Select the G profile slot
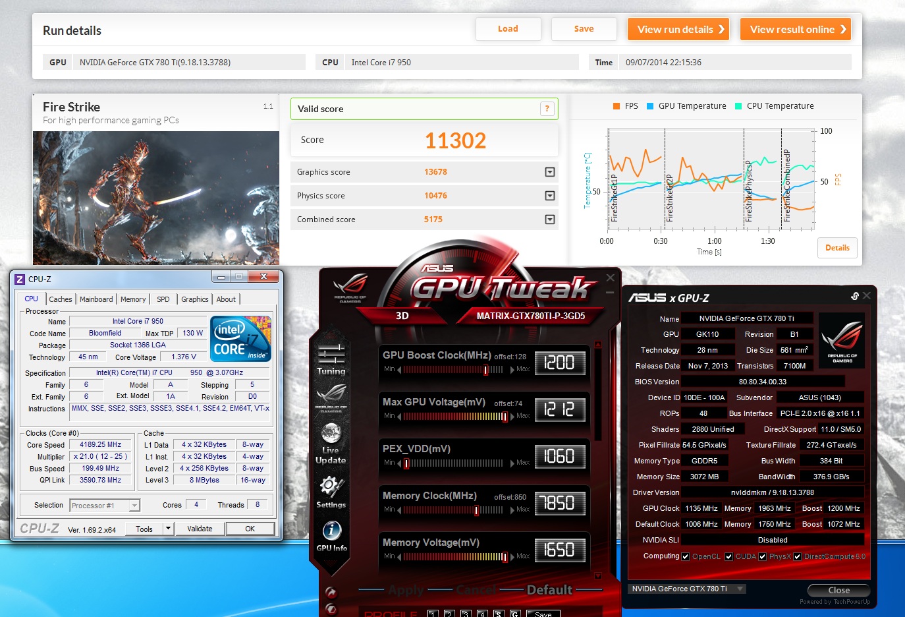Screen dimensions: 905x617 (514, 614)
